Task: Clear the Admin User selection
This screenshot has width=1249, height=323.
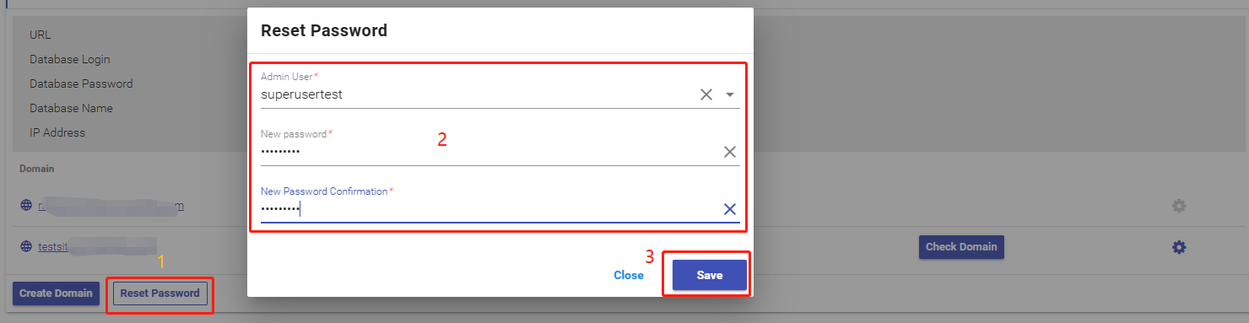Action: point(706,94)
